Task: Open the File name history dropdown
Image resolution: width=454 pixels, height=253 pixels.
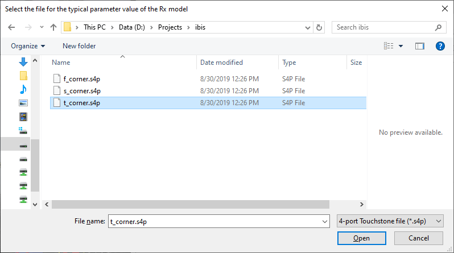Action: (x=325, y=221)
